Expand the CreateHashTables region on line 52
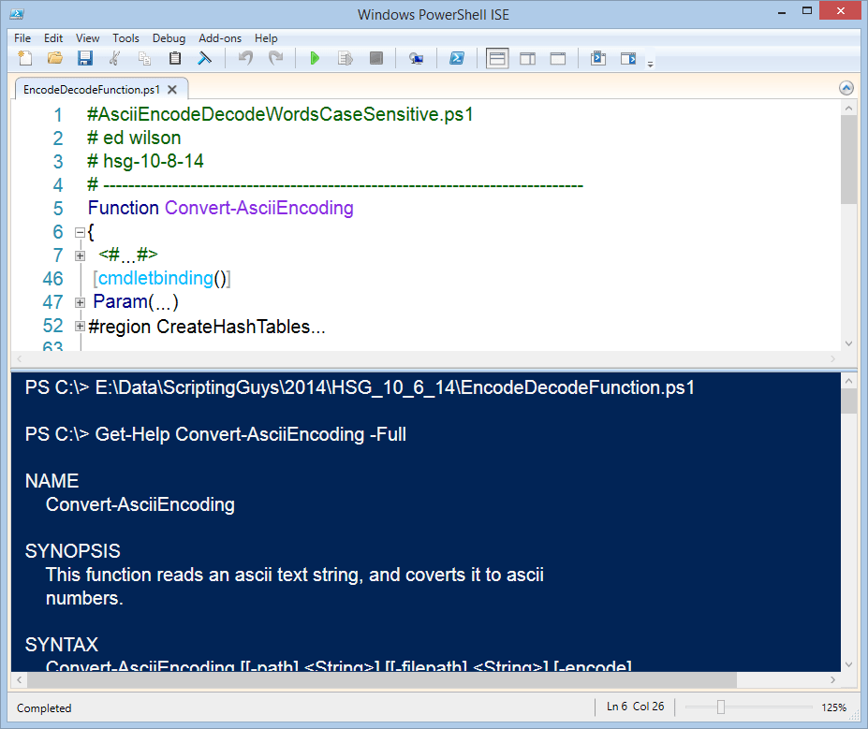Screen dimensions: 868x729 pyautogui.click(x=80, y=327)
